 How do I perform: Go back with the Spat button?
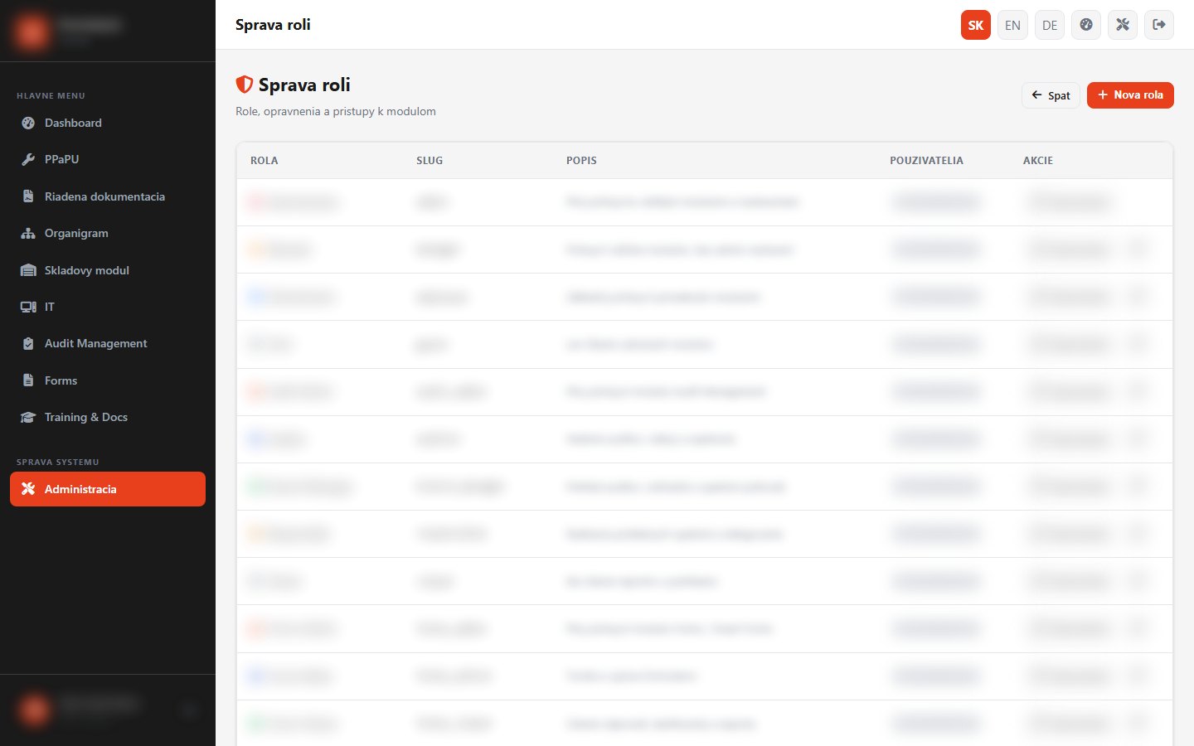[x=1051, y=95]
